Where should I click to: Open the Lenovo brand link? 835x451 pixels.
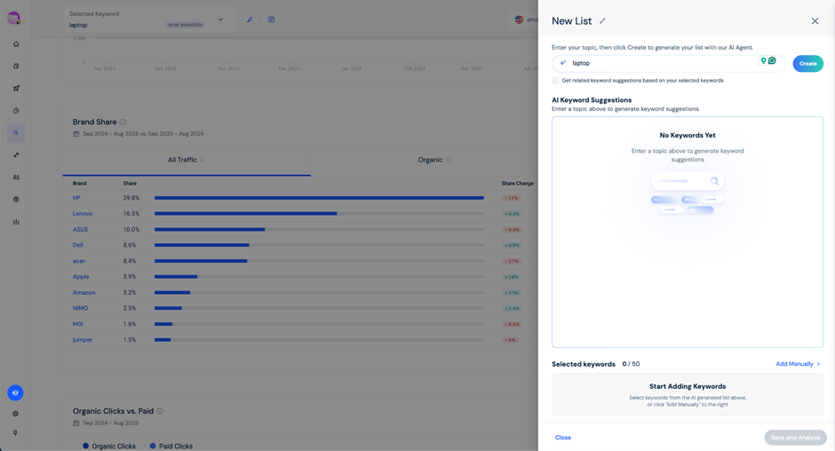[83, 214]
